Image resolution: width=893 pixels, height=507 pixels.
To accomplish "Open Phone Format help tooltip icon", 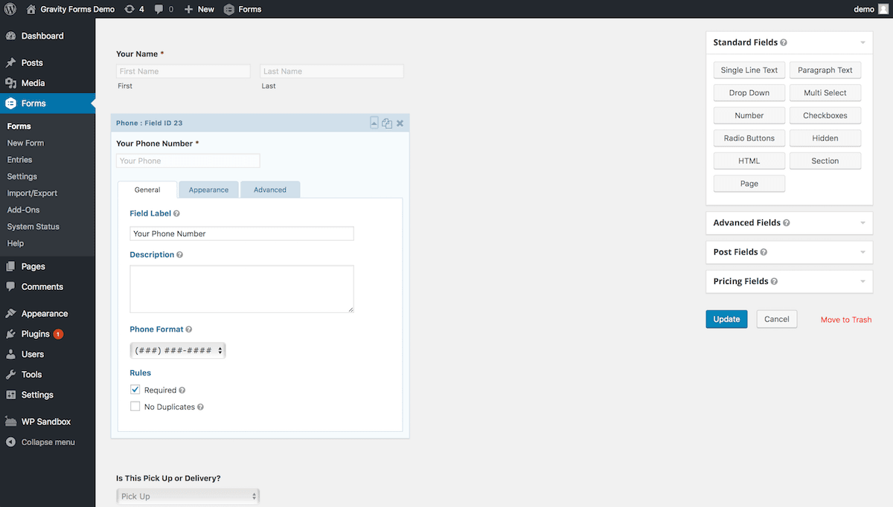I will click(x=189, y=329).
